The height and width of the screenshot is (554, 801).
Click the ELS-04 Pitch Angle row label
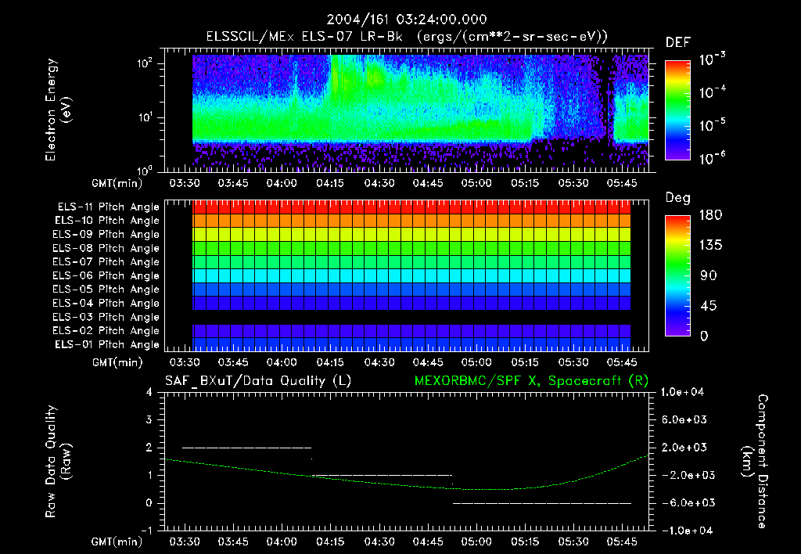(106, 303)
